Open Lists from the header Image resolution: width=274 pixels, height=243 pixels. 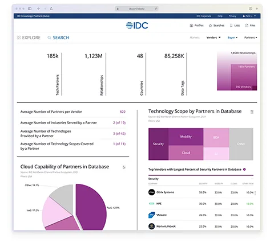point(235,26)
